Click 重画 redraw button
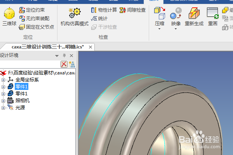This screenshot has height=155, width=233. [x=213, y=17]
